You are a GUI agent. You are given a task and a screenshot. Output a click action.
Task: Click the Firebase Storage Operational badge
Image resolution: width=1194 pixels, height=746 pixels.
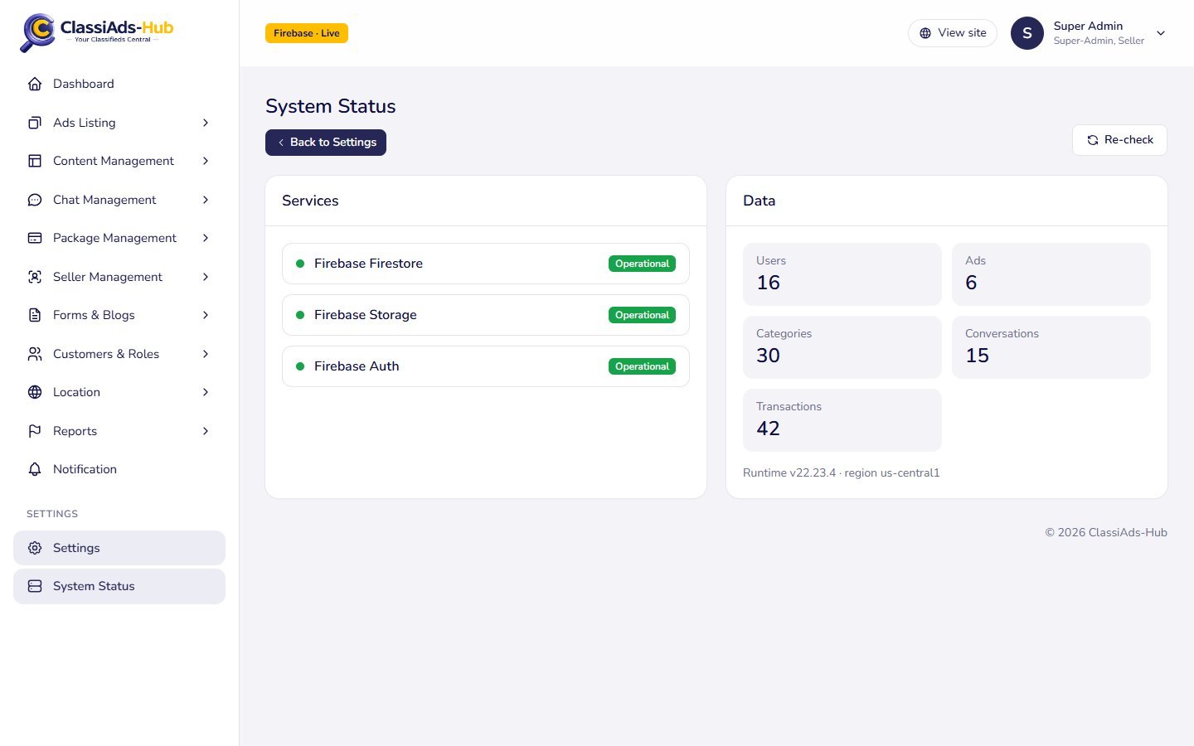[642, 315]
